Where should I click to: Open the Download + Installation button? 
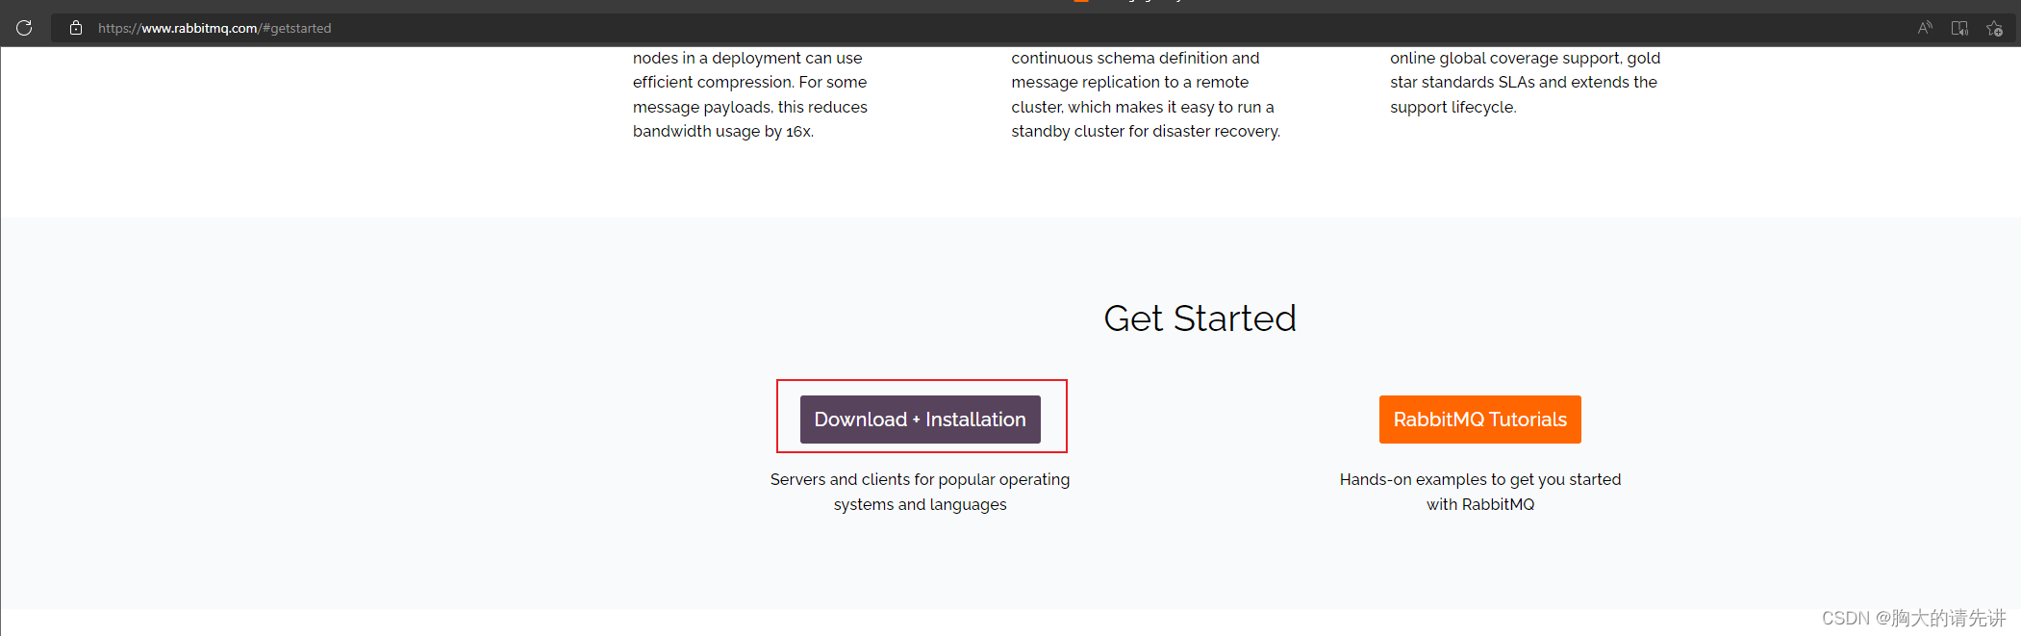(921, 420)
